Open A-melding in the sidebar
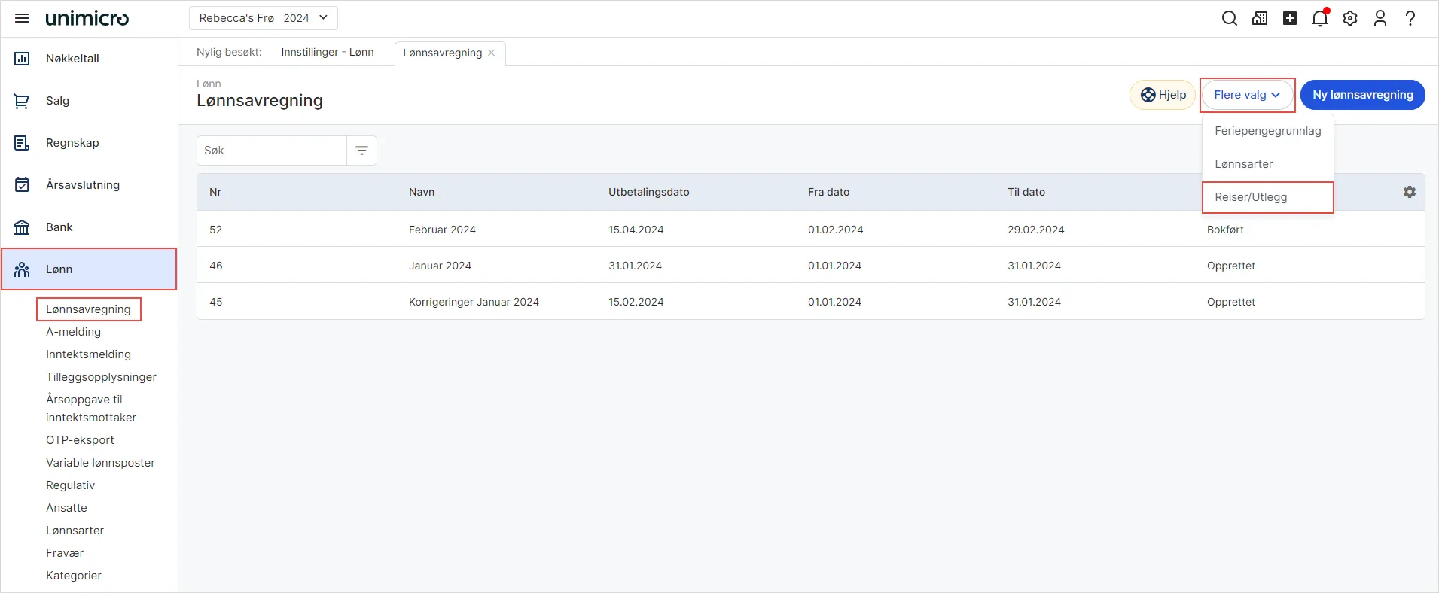1439x593 pixels. pyautogui.click(x=73, y=332)
